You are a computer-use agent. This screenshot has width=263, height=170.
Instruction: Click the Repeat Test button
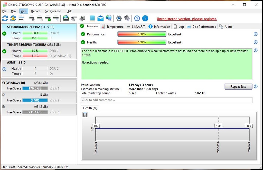coord(238,87)
